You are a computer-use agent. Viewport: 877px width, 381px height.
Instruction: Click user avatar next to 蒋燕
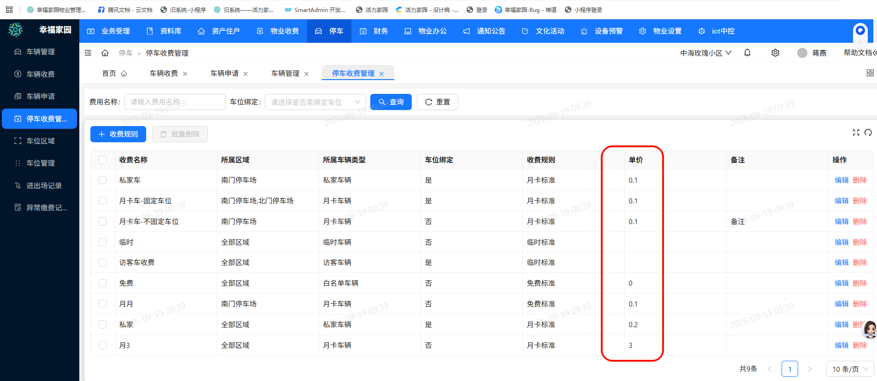(x=802, y=53)
